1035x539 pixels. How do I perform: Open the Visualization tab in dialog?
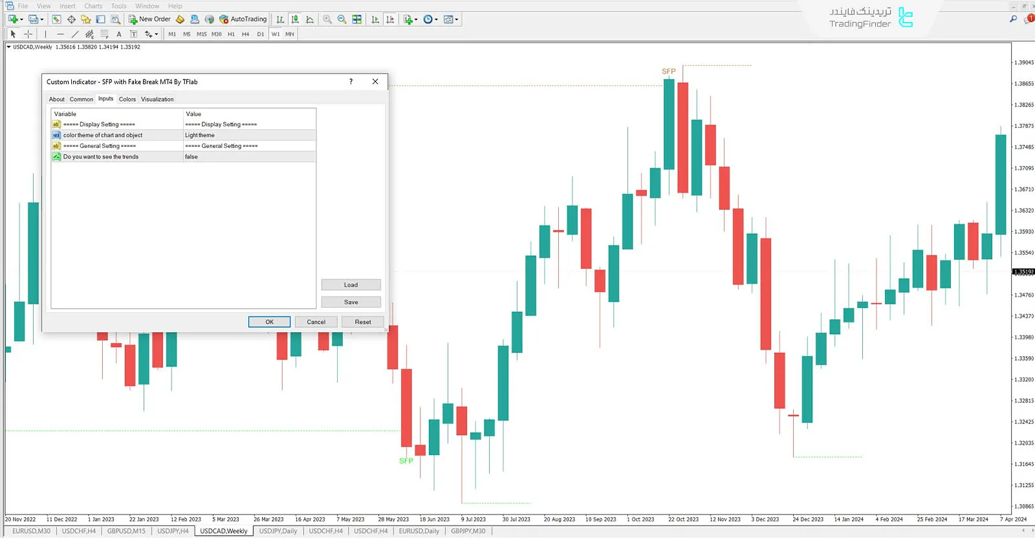(157, 100)
